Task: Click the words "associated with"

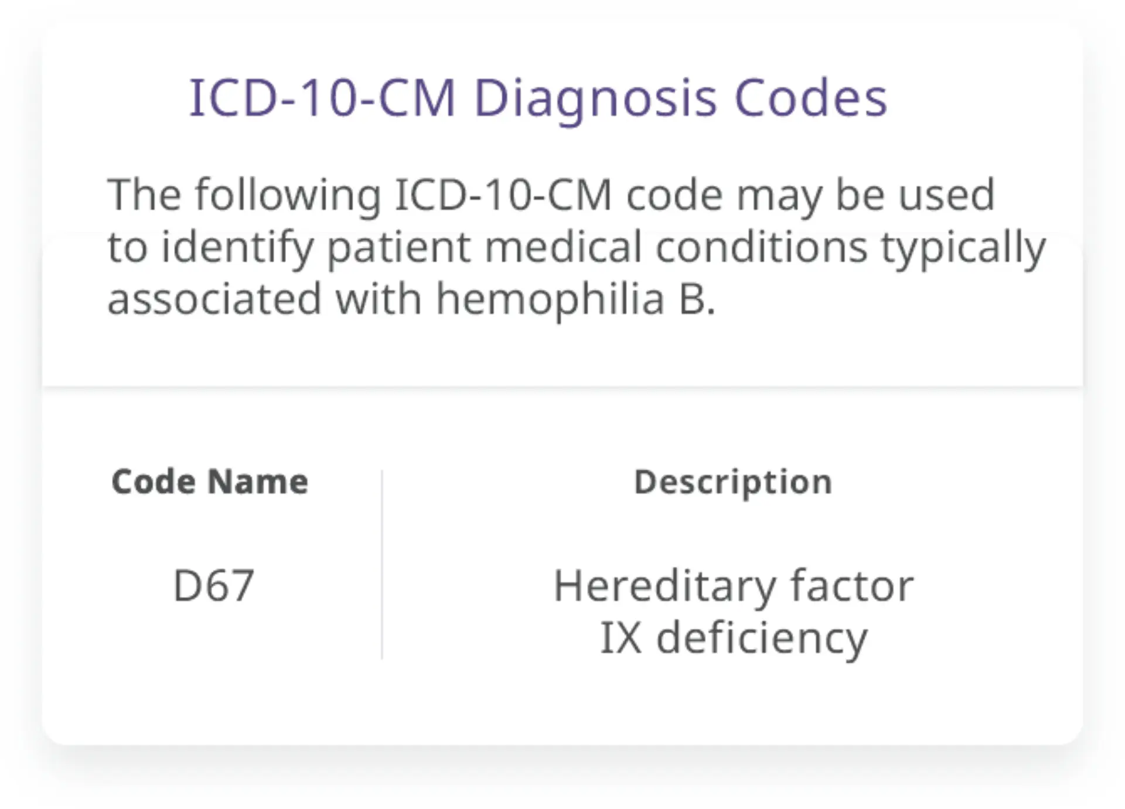Action: tap(264, 299)
